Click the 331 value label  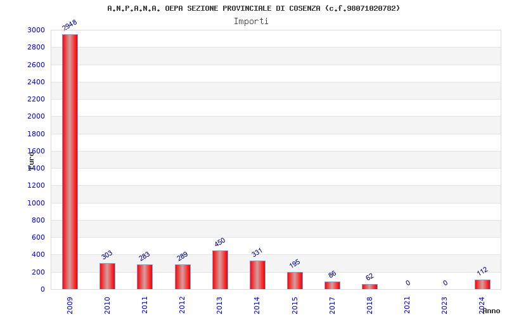point(257,252)
